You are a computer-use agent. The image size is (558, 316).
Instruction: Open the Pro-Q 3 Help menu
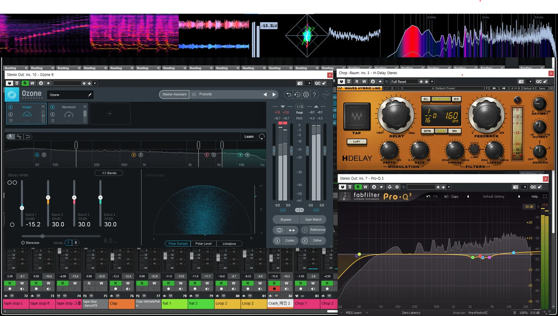(x=535, y=197)
